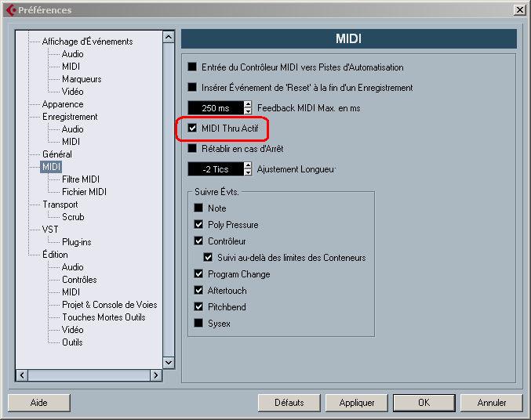Viewport: 531px width, 420px height.
Task: Select Audio under Enregistrement
Action: click(72, 129)
